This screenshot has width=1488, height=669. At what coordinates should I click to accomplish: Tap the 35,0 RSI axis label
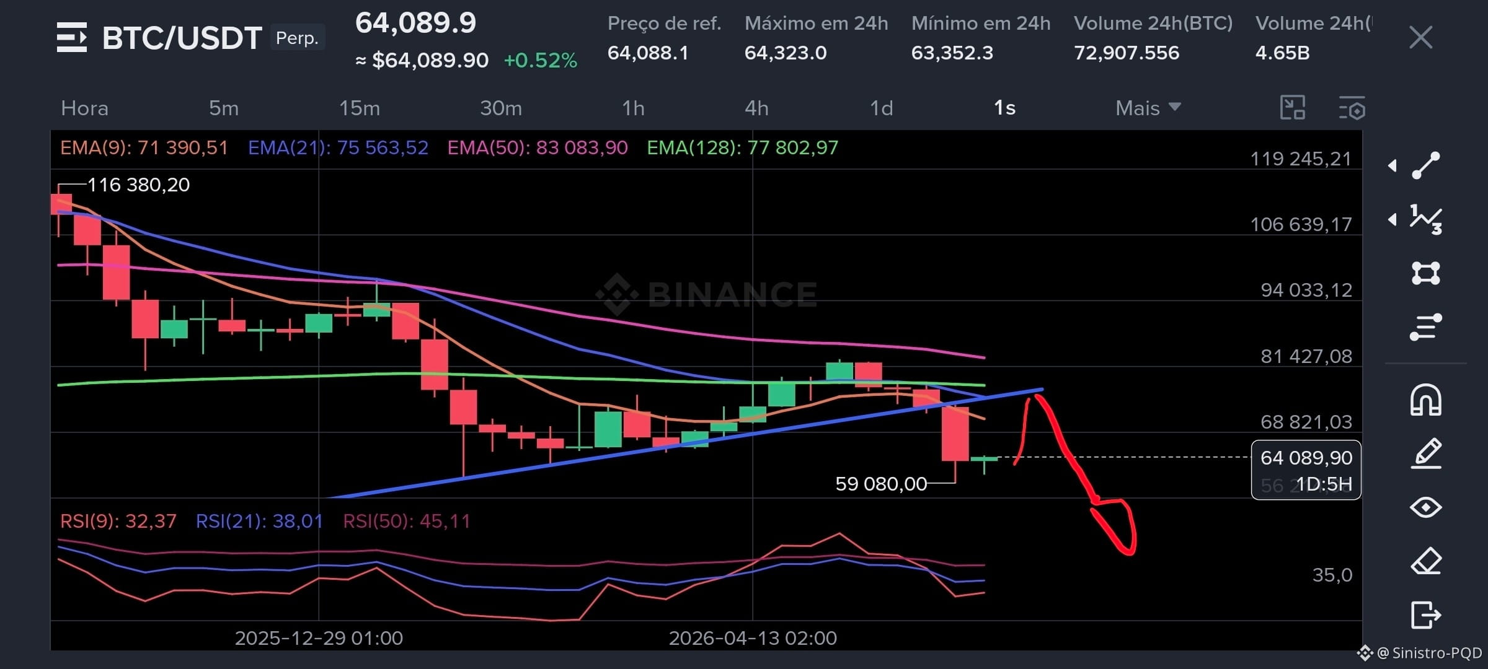click(x=1332, y=575)
